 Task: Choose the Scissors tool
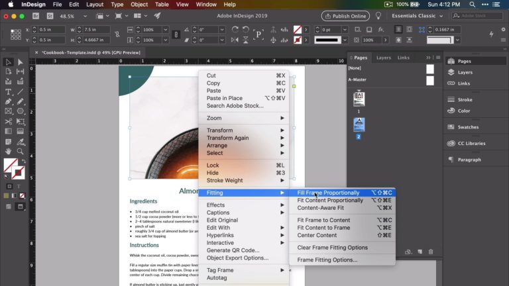[x=8, y=122]
